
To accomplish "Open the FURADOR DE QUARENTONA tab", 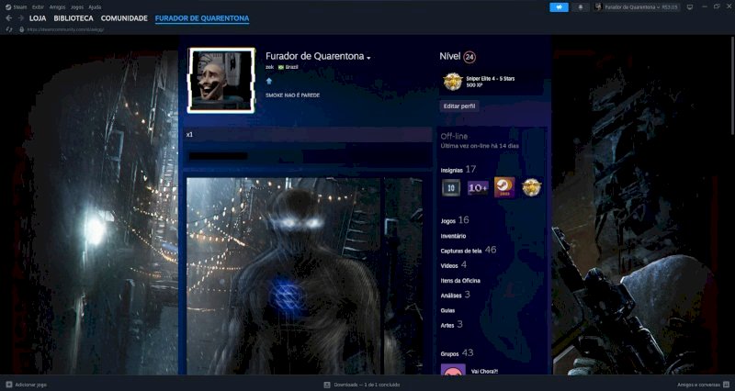I will point(202,18).
